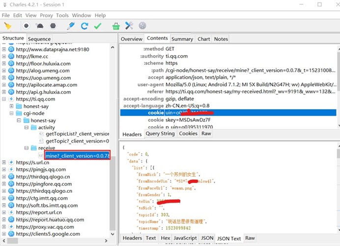Screen dimensions: 340x246
Task: Expand the https://clients5.google.com node
Action: pyautogui.click(x=4, y=234)
